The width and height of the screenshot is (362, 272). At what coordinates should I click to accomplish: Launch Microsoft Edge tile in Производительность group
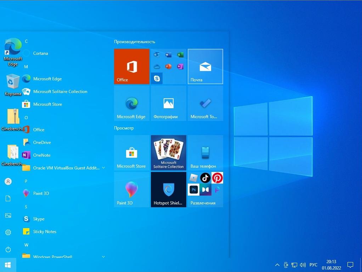coord(132,103)
